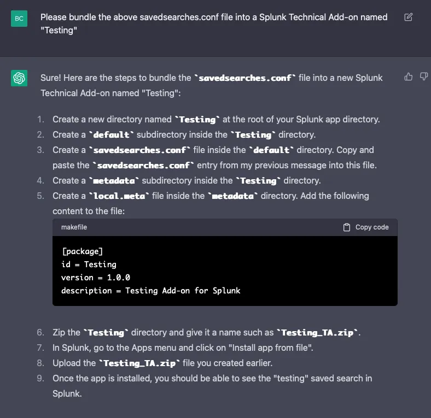This screenshot has height=418, width=431.
Task: Click the Testing_TA.zip text in step 6
Action: click(317, 333)
